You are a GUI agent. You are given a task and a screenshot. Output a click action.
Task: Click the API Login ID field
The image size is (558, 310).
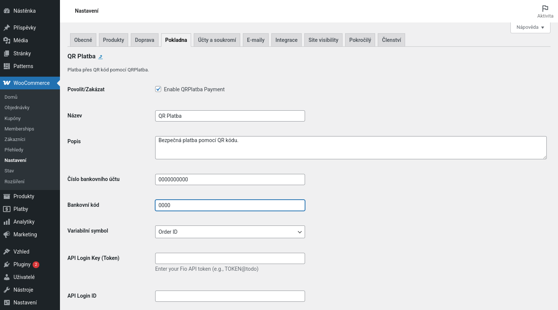pos(230,296)
